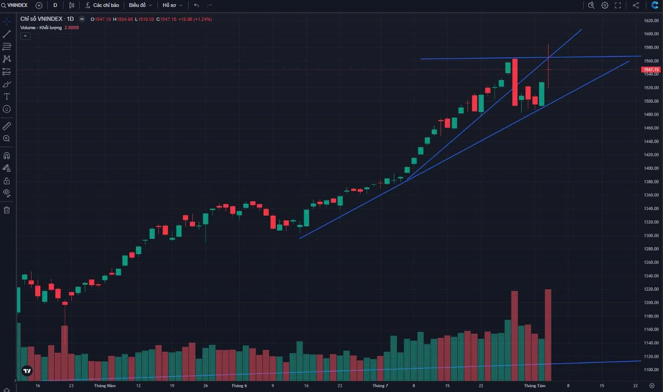Select the trend line drawing tool
663x392 pixels.
6,34
